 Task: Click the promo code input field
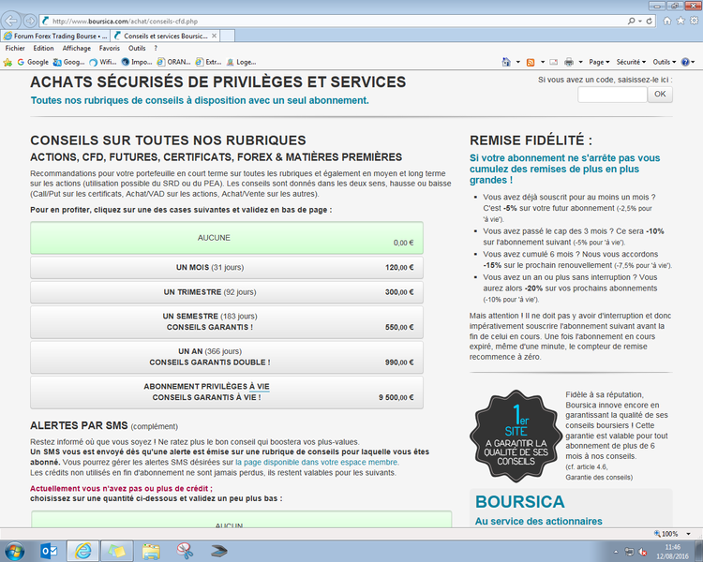click(611, 94)
